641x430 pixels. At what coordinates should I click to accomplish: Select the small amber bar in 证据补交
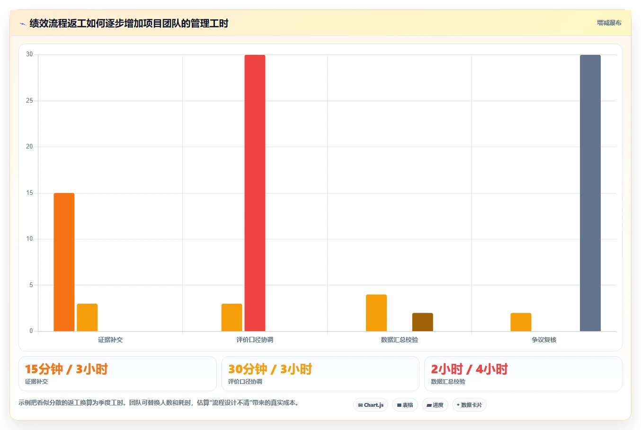87,317
